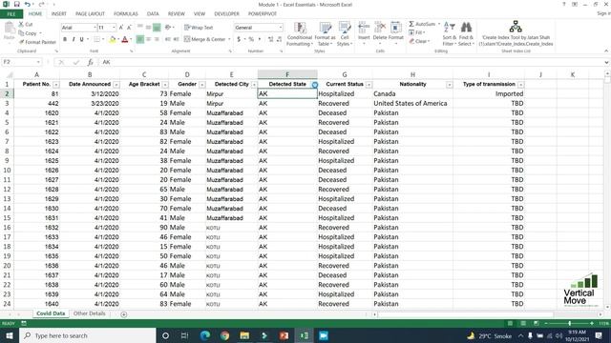Image resolution: width=611 pixels, height=343 pixels.
Task: Launch Create Index Tool by Jatan Shah
Action: pos(516,33)
